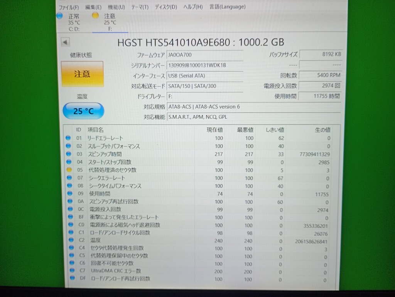Click the 25 °C temperature button

pos(83,111)
